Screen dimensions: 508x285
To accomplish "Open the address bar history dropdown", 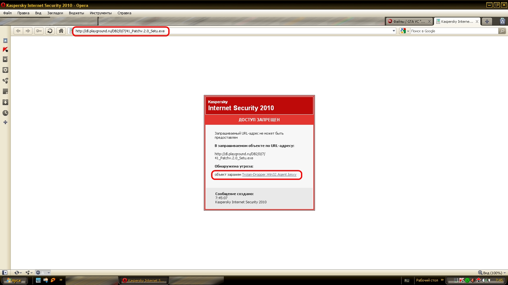I will pyautogui.click(x=394, y=31).
